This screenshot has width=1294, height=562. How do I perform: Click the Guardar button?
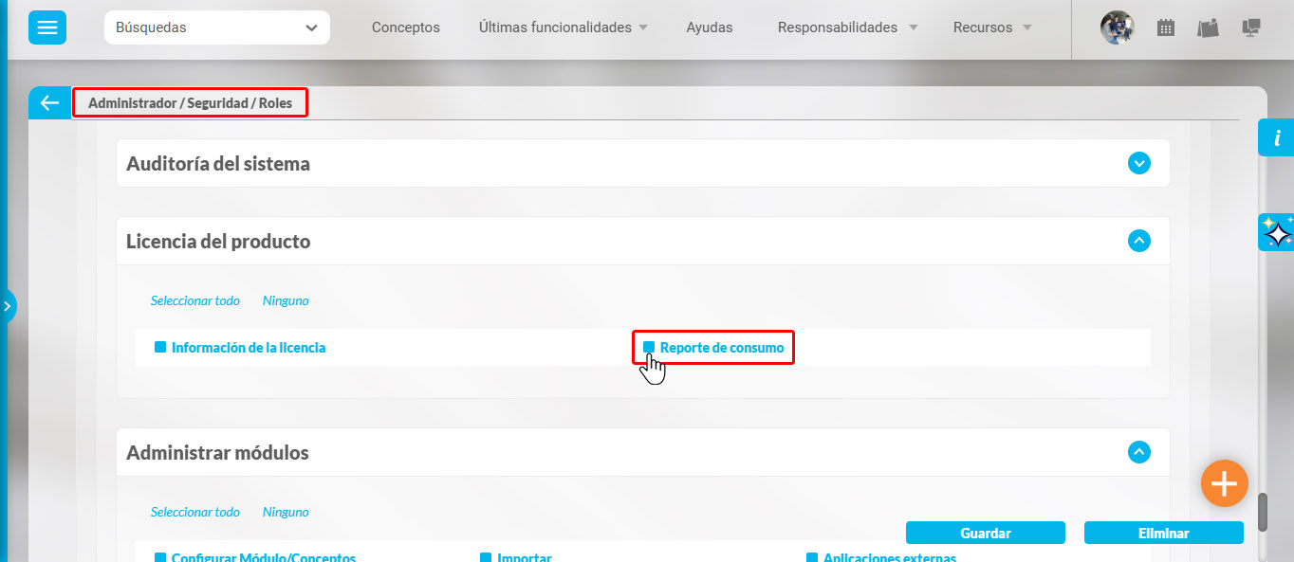[x=985, y=533]
